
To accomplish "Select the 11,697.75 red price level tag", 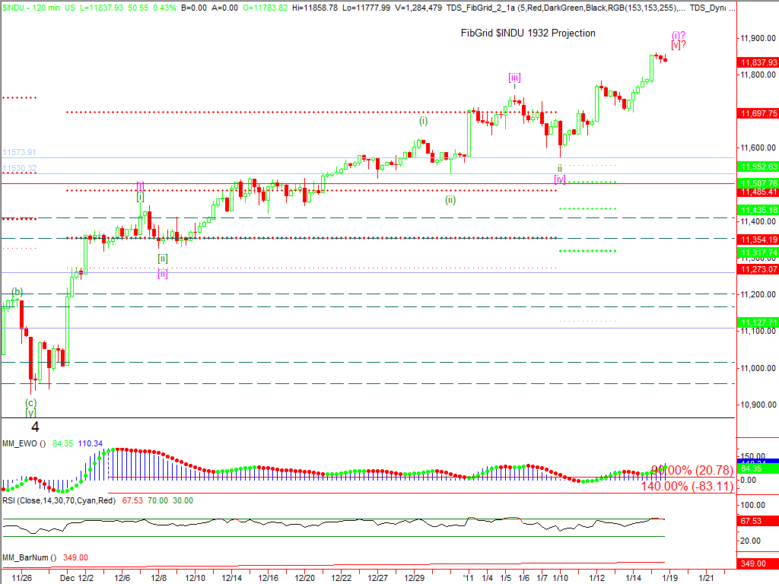I will pos(757,113).
